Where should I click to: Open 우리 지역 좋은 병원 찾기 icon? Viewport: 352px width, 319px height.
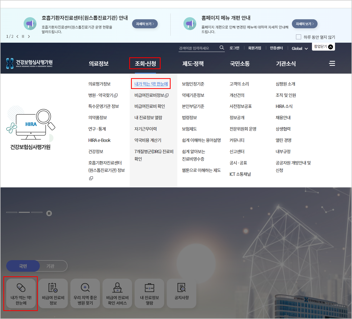click(x=85, y=293)
